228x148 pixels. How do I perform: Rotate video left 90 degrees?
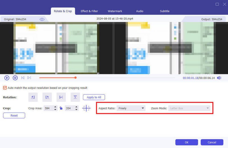pyautogui.click(x=33, y=97)
